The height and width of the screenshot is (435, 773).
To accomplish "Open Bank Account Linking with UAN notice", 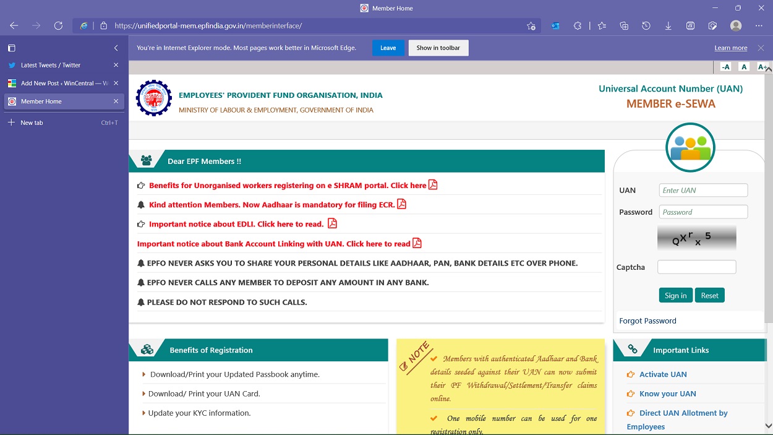I will tap(274, 244).
